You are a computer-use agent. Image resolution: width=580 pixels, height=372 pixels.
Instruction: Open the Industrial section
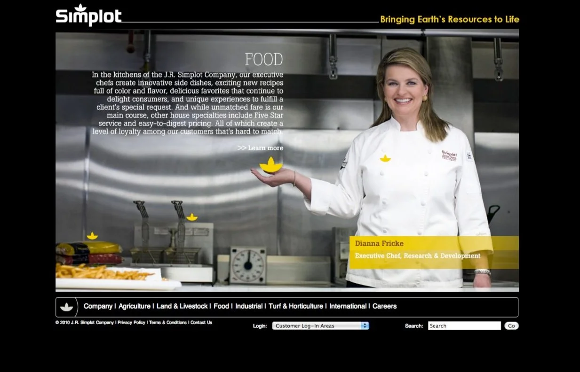click(249, 306)
